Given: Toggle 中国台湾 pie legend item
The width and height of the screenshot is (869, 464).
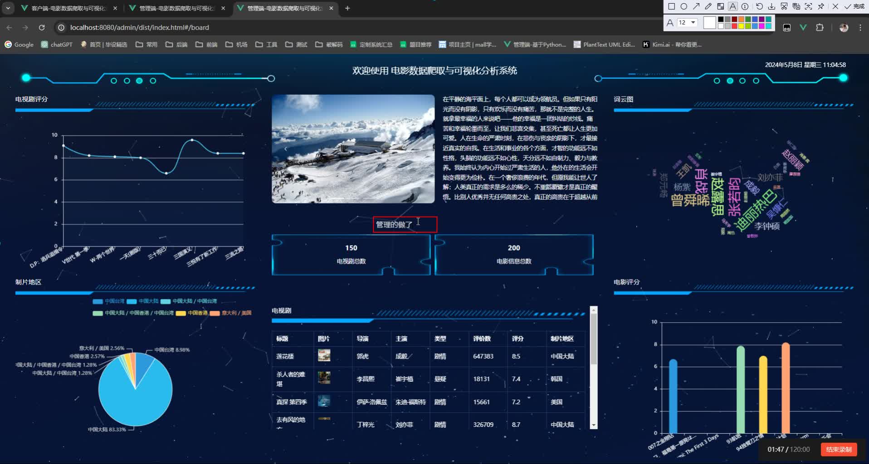Looking at the screenshot, I should [x=108, y=301].
